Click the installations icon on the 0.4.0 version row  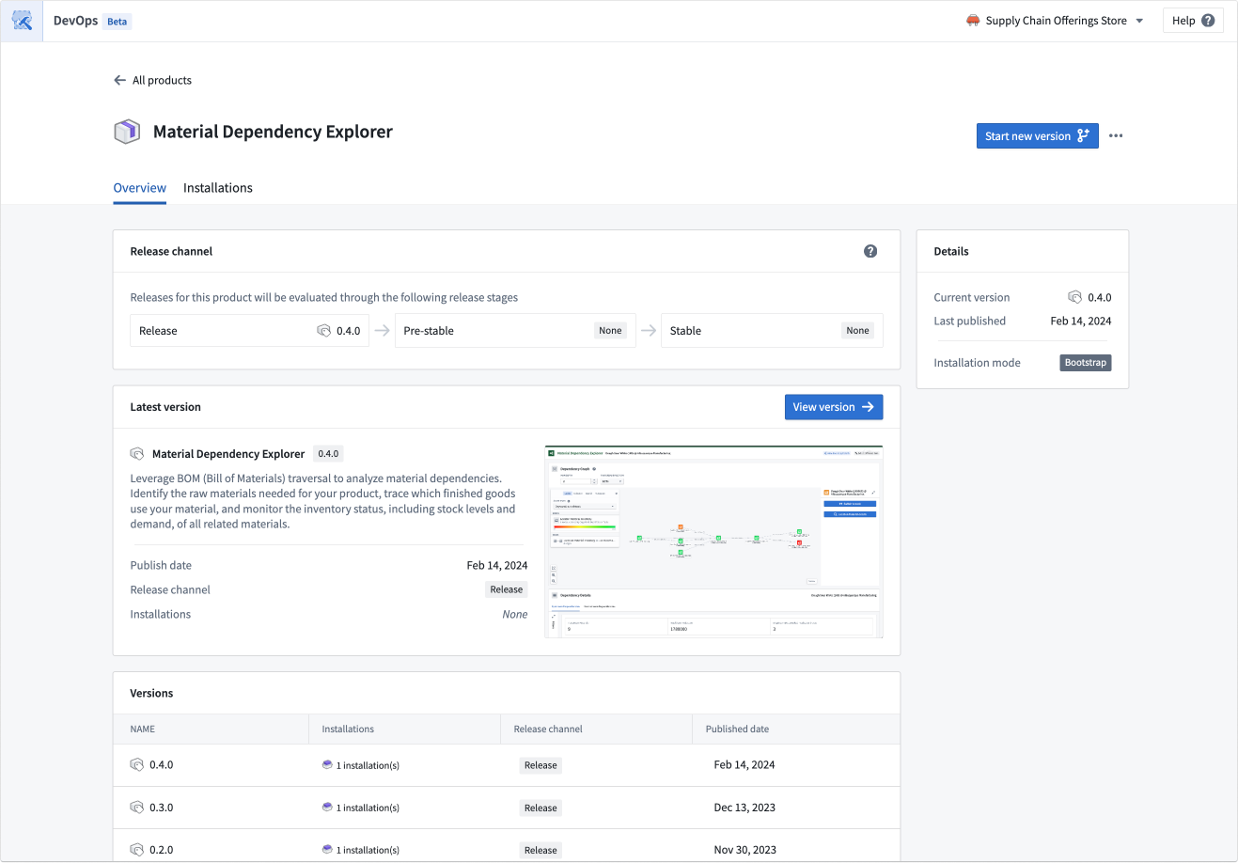[x=327, y=765]
